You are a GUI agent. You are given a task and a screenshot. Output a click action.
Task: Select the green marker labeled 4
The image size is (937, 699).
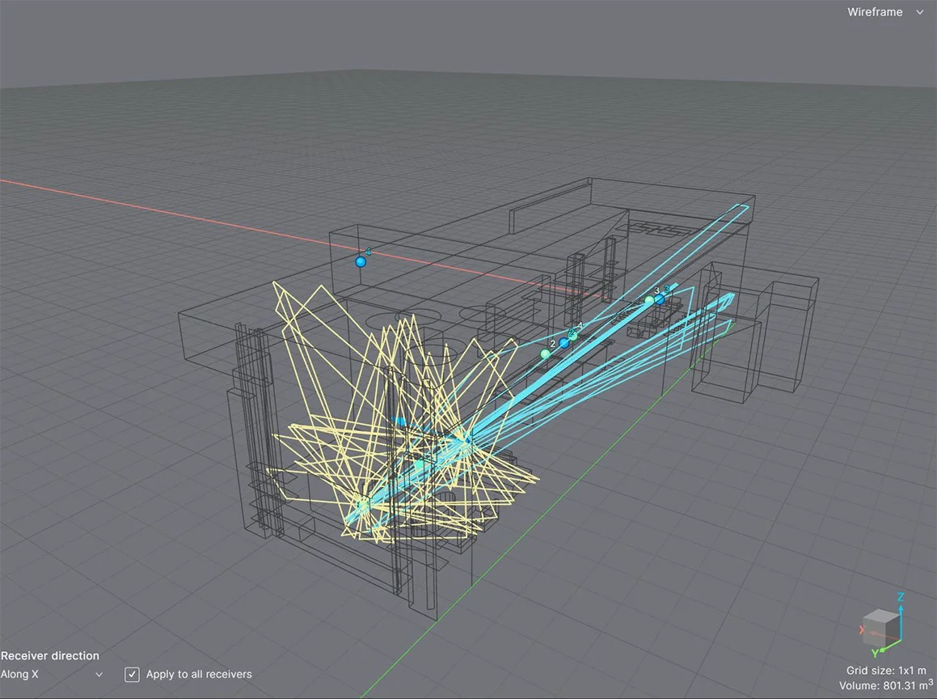point(573,336)
